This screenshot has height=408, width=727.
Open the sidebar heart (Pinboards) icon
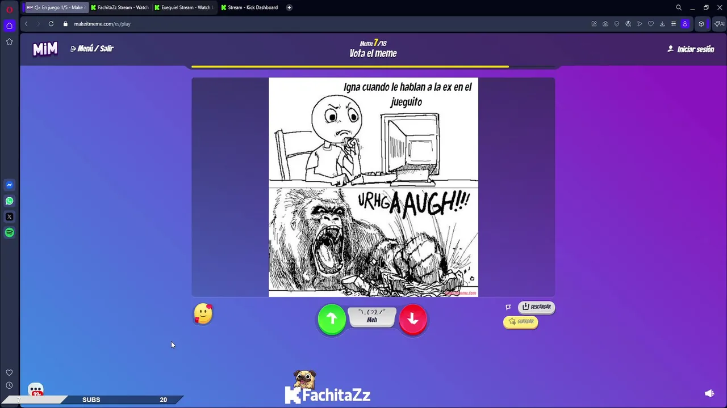[9, 372]
